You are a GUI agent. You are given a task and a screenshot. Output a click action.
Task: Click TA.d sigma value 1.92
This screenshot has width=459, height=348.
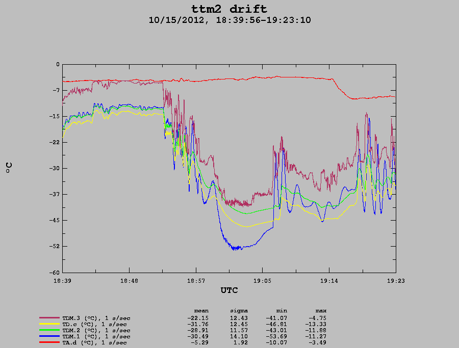click(x=241, y=343)
